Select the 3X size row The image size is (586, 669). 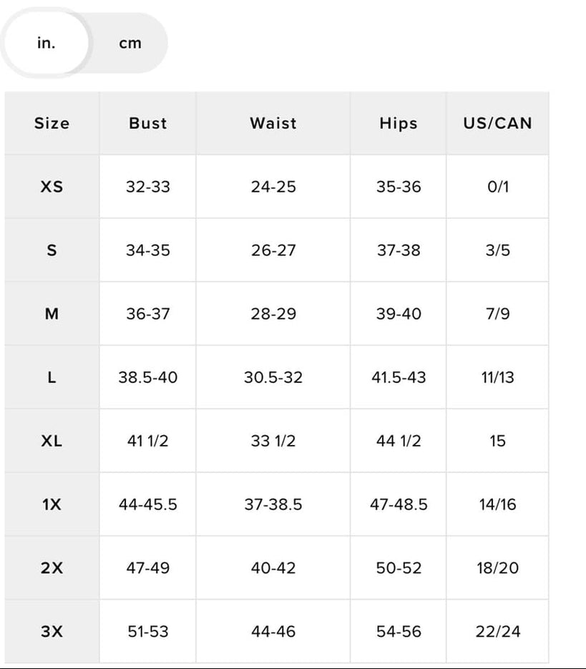click(x=51, y=632)
